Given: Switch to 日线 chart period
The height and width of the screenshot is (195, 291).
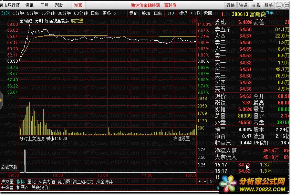Looking at the screenshot, I should tap(95, 13).
